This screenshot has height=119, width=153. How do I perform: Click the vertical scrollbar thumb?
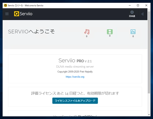pyautogui.click(x=149, y=52)
